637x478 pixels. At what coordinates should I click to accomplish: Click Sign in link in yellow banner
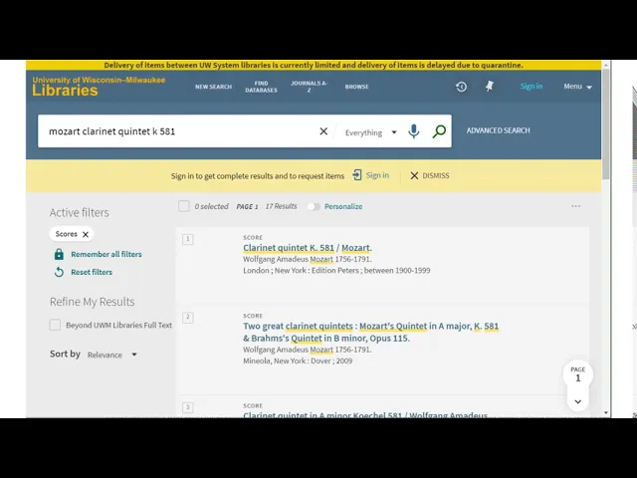pyautogui.click(x=377, y=175)
